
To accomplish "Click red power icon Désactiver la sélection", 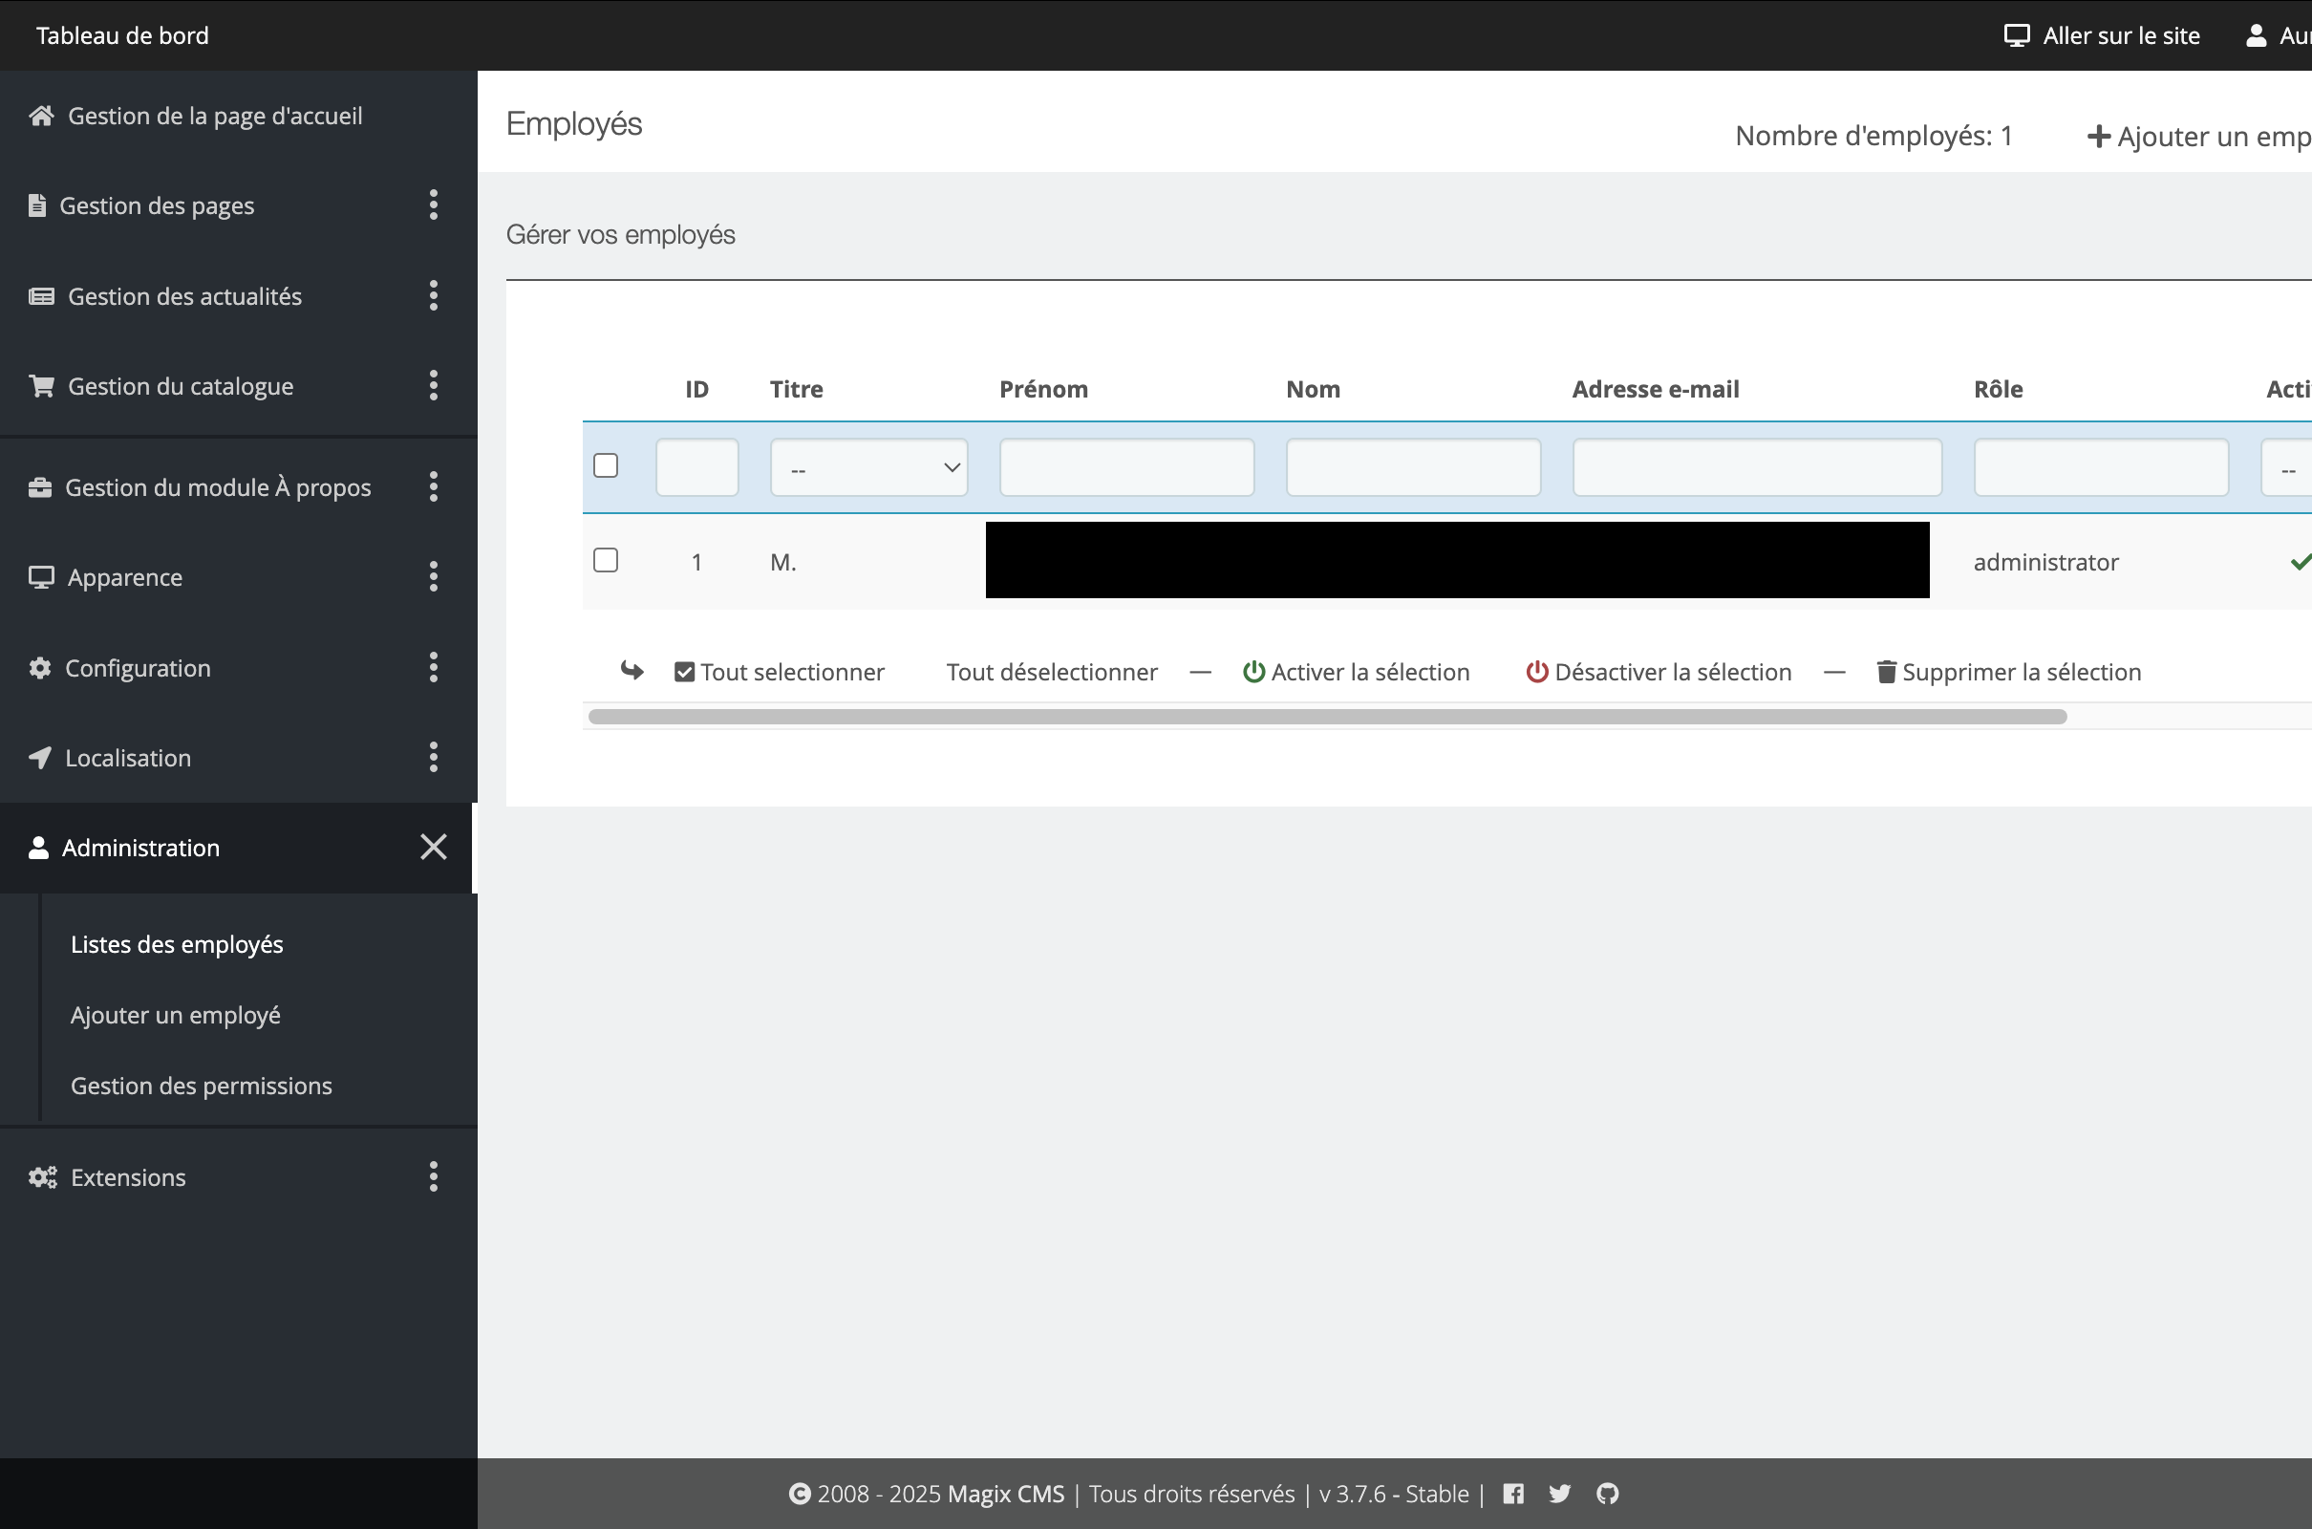I will [x=1537, y=672].
